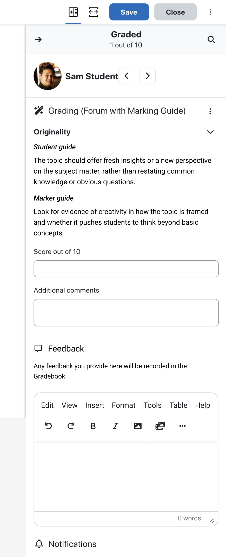Open the Insert menu in editor
Screen dimensions: 226x557
[95, 405]
